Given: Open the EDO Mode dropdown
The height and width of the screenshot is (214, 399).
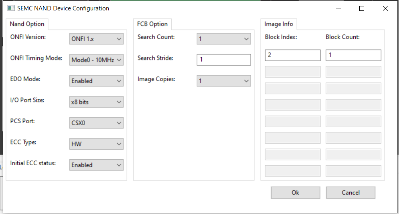Looking at the screenshot, I should (96, 81).
